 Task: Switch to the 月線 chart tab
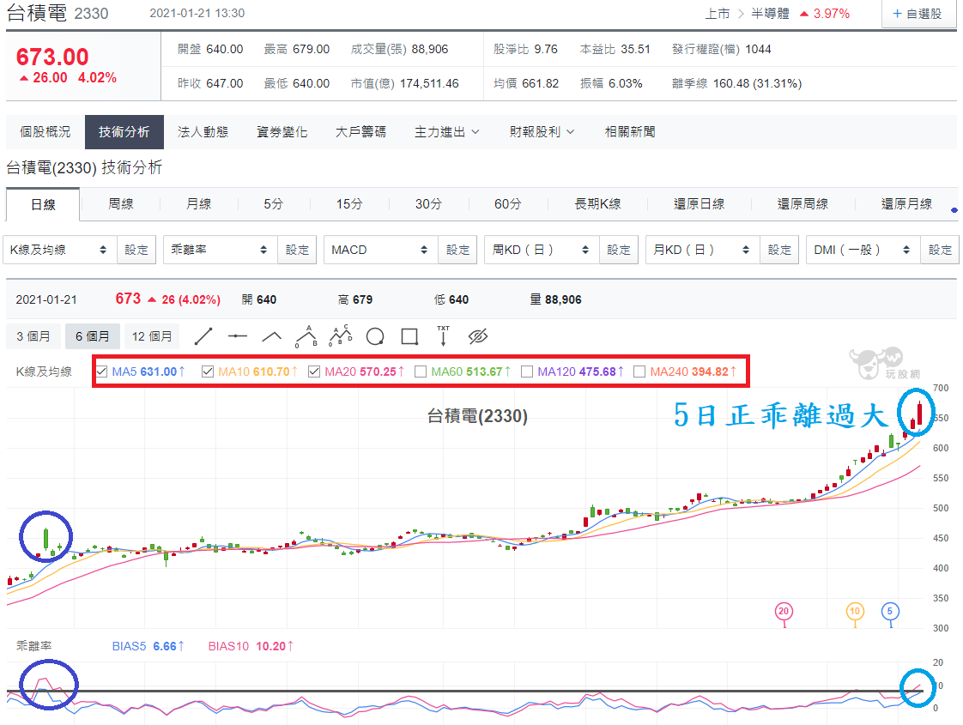point(198,204)
